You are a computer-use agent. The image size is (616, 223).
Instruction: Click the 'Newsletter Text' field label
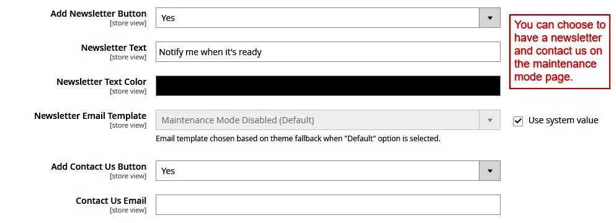tap(114, 48)
